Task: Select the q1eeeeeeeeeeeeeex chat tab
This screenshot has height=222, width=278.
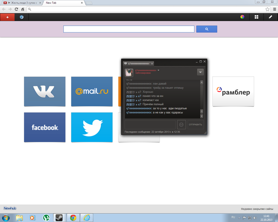Action: [x=139, y=64]
